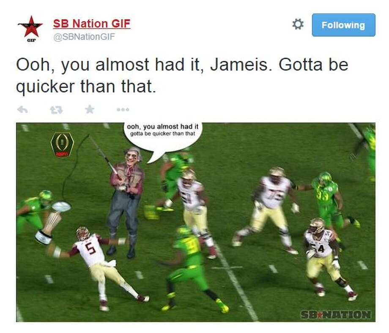Open the more options ellipsis icon
389x333 pixels.
(123, 109)
